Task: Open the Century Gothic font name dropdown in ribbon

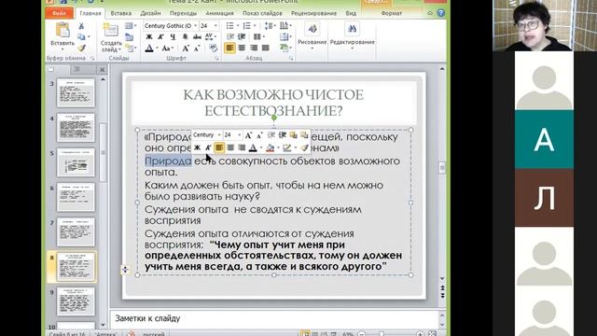Action: (195, 25)
